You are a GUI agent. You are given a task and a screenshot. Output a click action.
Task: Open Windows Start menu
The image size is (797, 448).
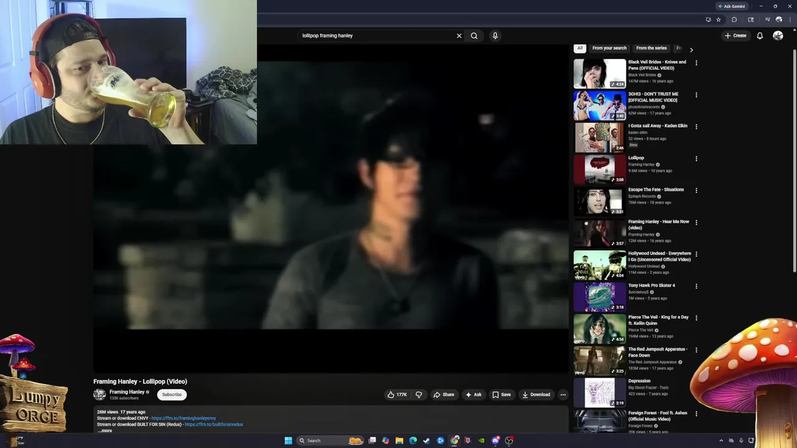tap(288, 441)
